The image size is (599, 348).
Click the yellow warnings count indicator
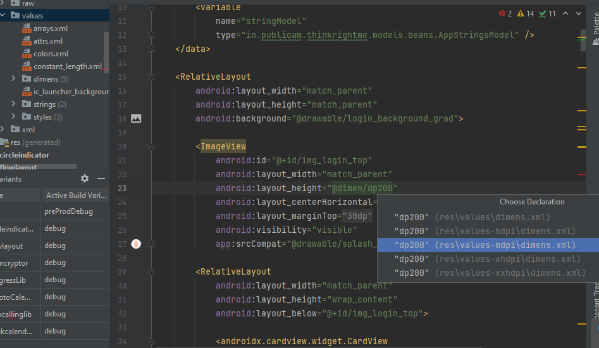coord(525,13)
